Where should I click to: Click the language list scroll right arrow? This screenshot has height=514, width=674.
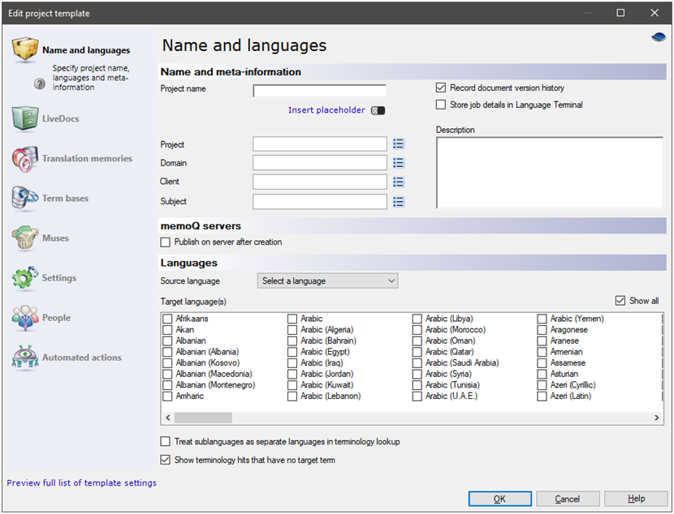(656, 418)
